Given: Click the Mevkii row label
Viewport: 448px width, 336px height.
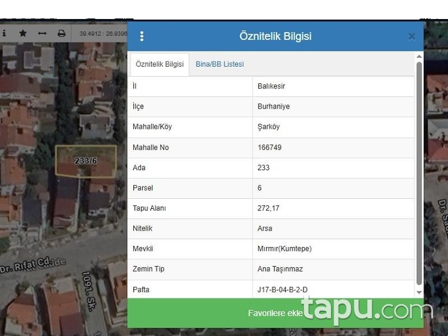Looking at the screenshot, I should tap(143, 249).
